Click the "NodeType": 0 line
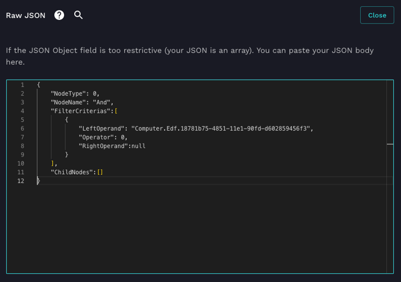401x282 pixels. click(x=75, y=93)
